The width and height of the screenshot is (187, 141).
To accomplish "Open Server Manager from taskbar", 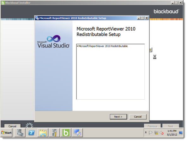I will tap(20, 133).
